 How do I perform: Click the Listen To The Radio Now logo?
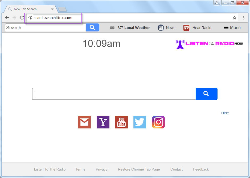(209, 44)
